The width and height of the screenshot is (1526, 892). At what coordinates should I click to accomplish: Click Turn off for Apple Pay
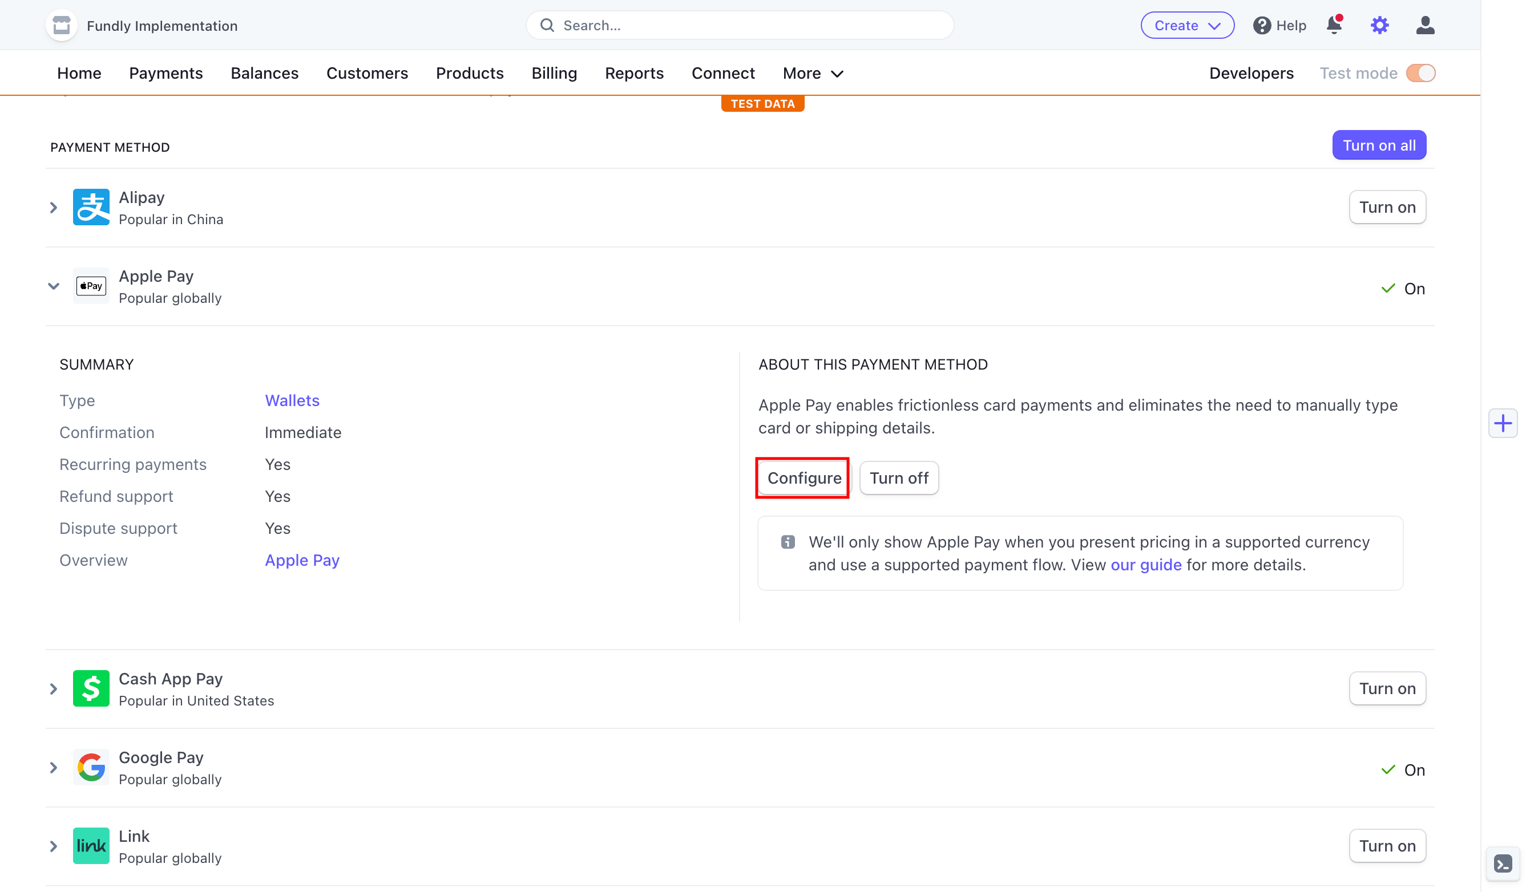pos(899,478)
